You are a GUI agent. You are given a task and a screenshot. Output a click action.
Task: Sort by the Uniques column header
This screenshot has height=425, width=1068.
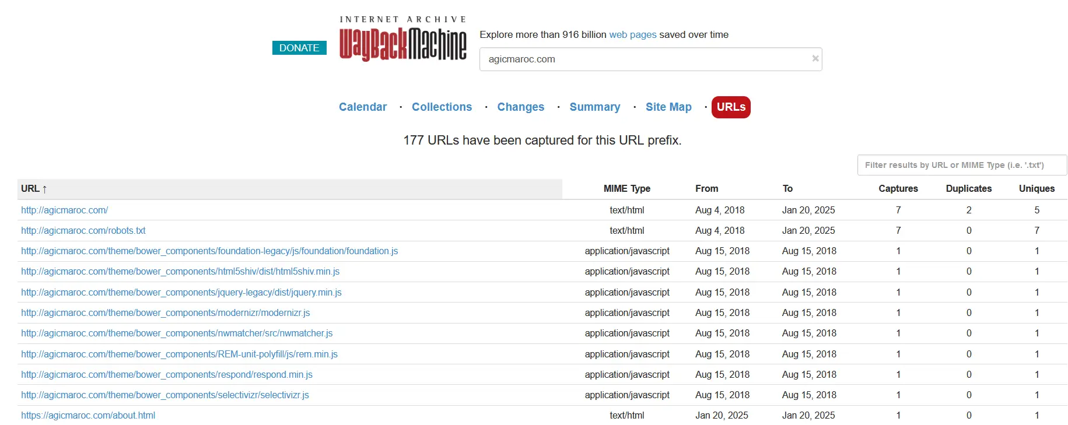(x=1036, y=189)
